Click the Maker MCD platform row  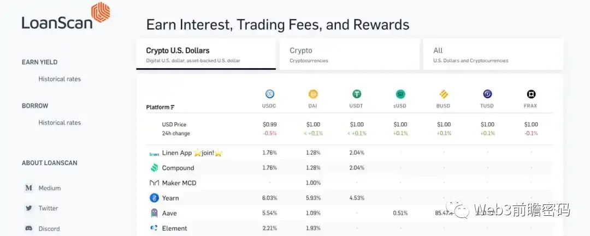coord(179,183)
